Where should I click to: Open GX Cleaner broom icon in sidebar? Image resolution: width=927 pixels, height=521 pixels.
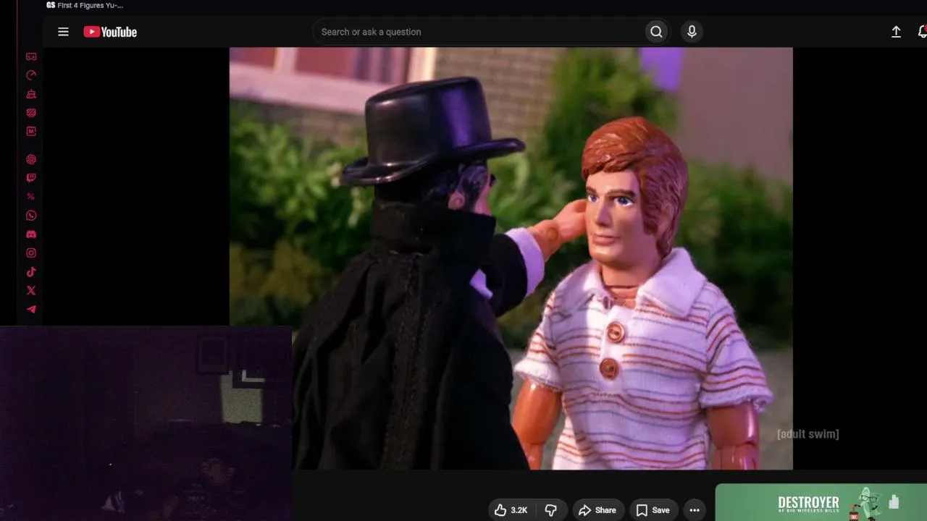[31, 94]
